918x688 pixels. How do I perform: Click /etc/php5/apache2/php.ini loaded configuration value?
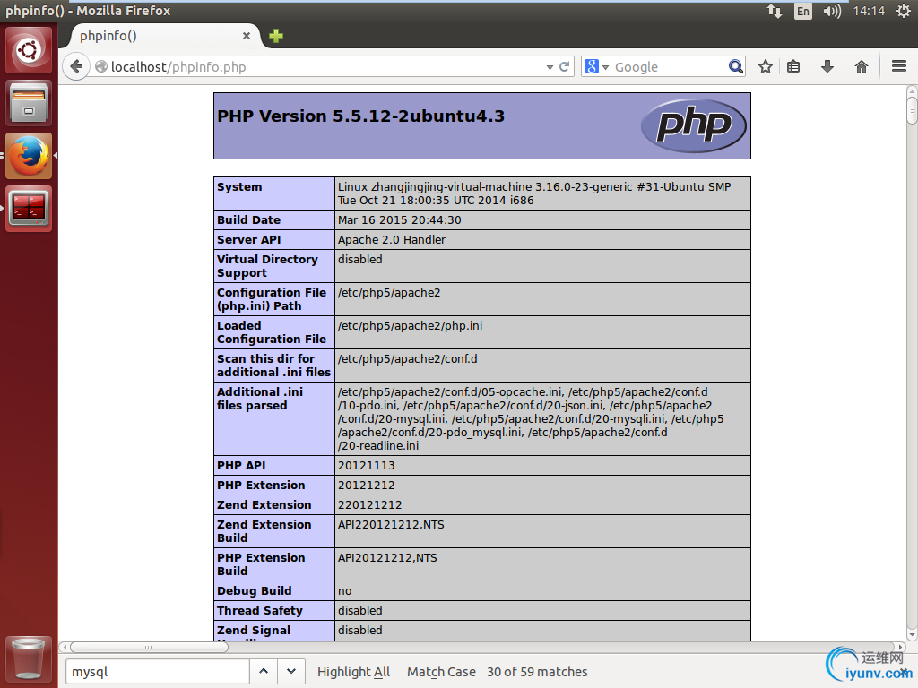pos(410,326)
